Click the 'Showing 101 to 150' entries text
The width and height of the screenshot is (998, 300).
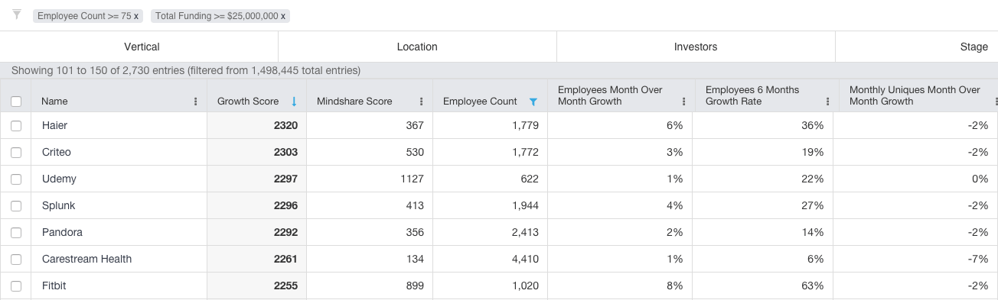[x=186, y=70]
